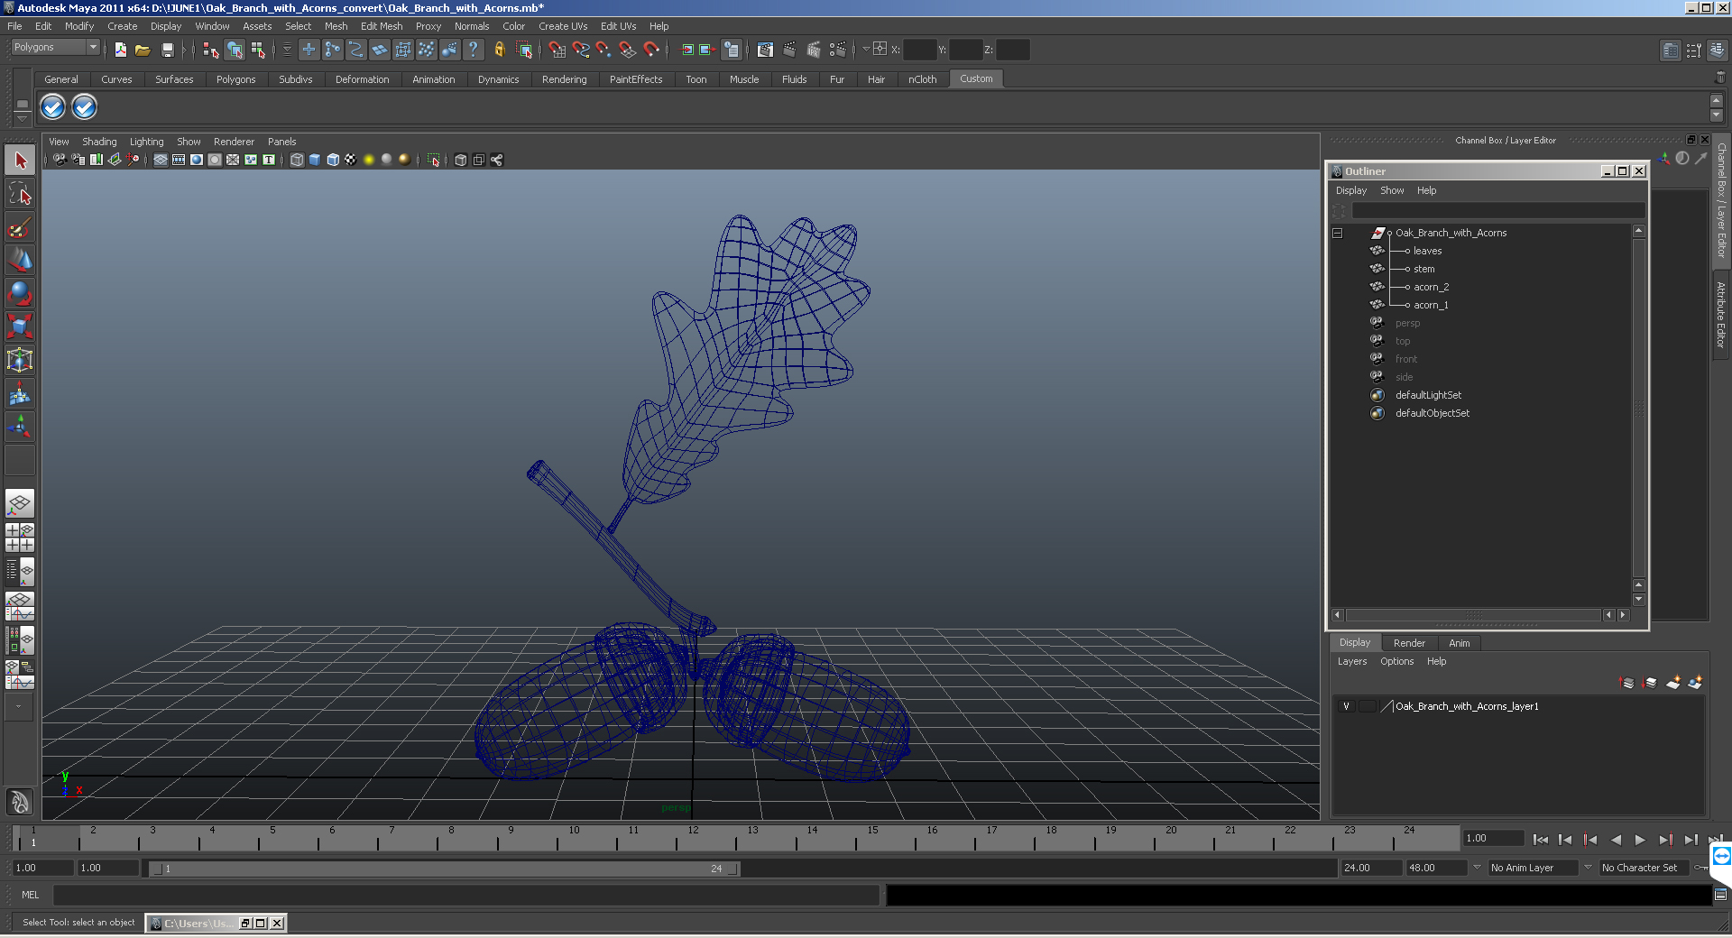Screen dimensions: 1732x938
Task: Select by object type mode icon
Action: (x=235, y=50)
